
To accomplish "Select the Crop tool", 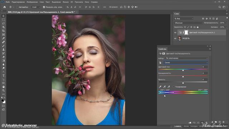I will click(x=3, y=31).
